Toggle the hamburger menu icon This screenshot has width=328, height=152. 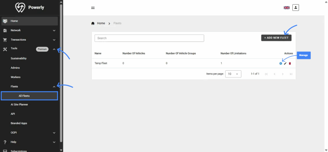point(93,8)
